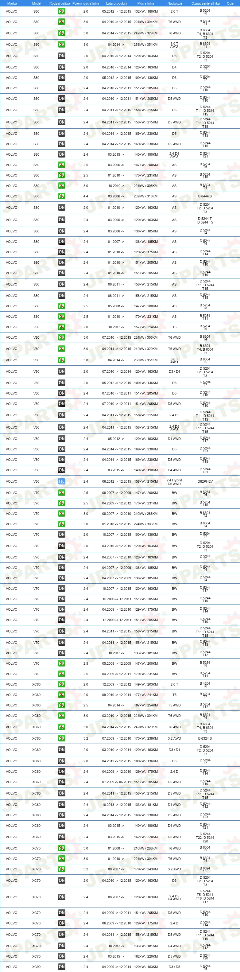The height and width of the screenshot is (972, 240).
Task: Click PB icon in XC60 3.2 AWD row
Action: (x=61, y=738)
